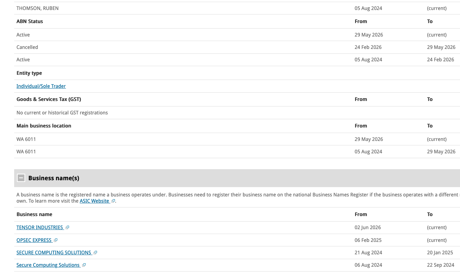Click external icon in the 06 Aug 2024 business name row
Viewport: 460px width, 275px height.
[84, 265]
